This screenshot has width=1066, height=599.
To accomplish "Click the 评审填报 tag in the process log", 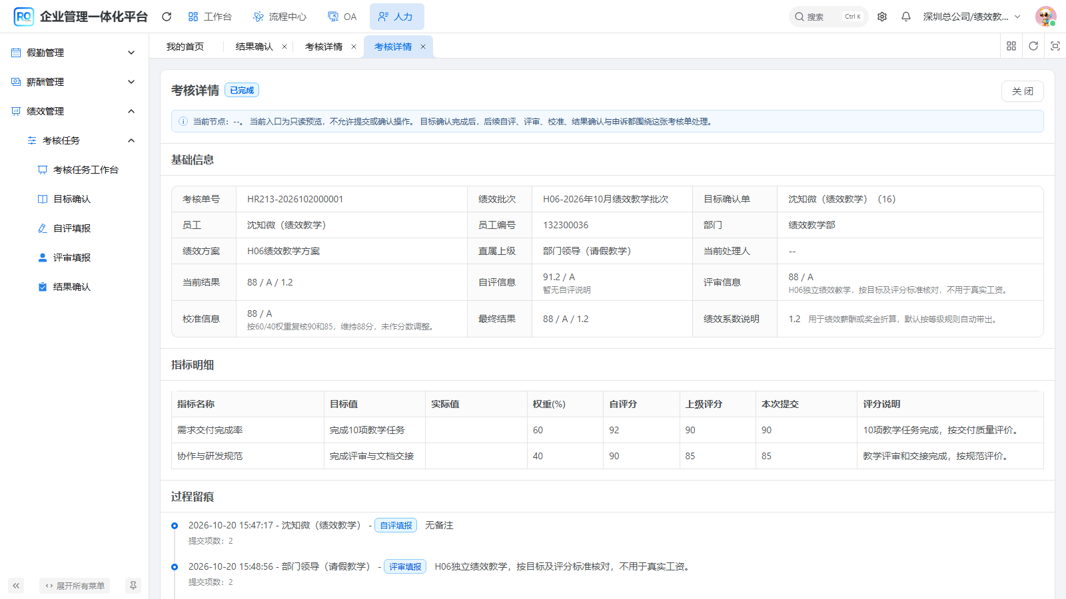I will 405,566.
